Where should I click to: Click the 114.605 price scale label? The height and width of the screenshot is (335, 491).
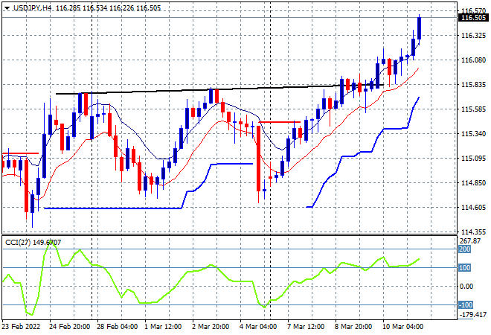473,208
